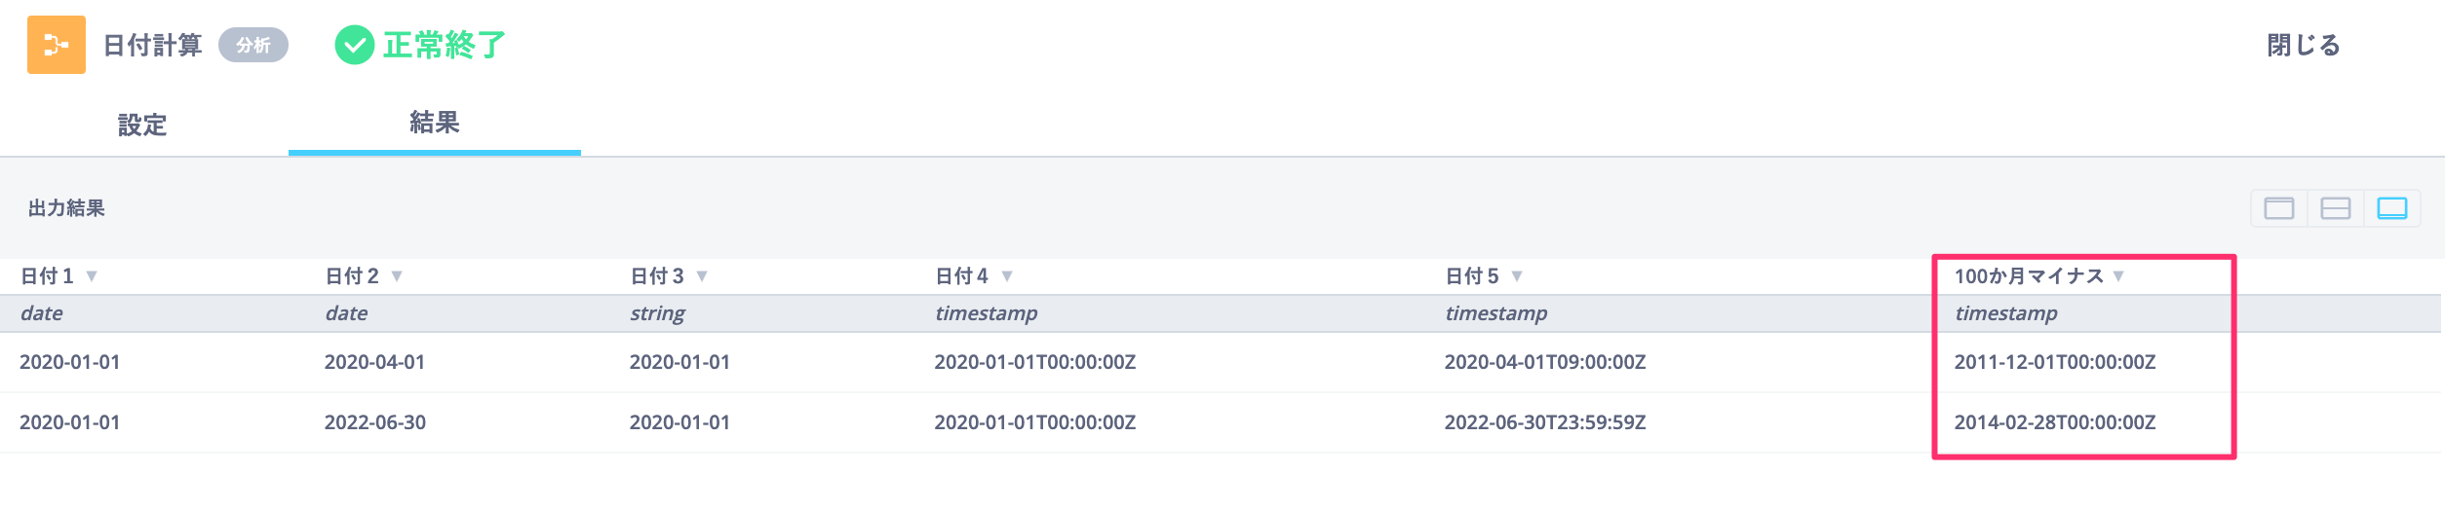Viewport: 2445px width, 510px height.
Task: Open the 日付3 column sort dropdown
Action: [x=702, y=276]
